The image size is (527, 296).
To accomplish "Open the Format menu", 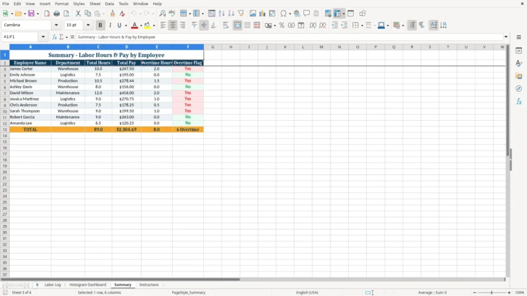I will click(62, 4).
